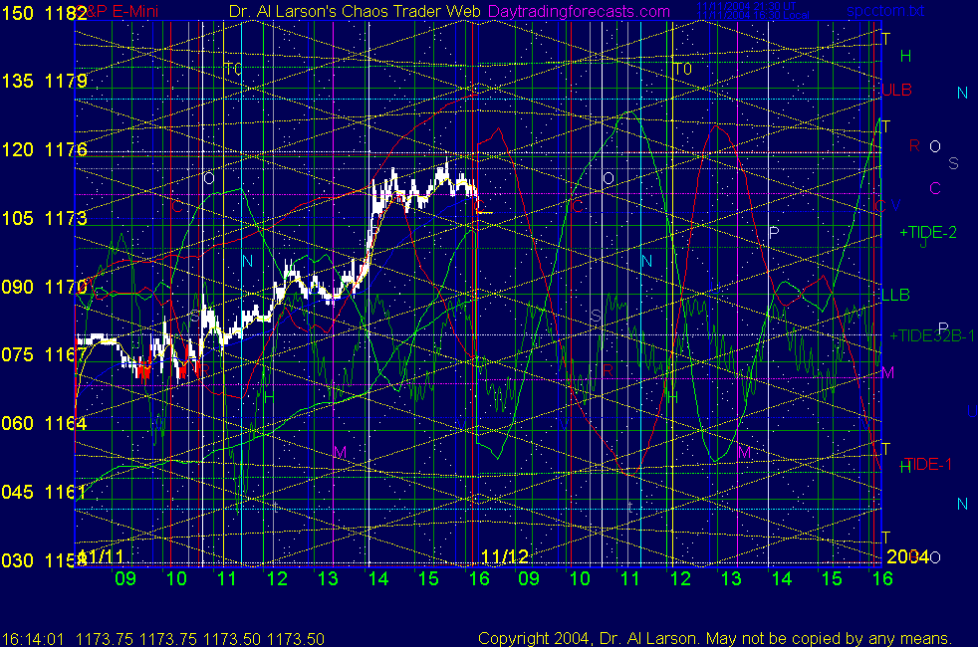Click the spcctom.txt file name

[x=885, y=11]
